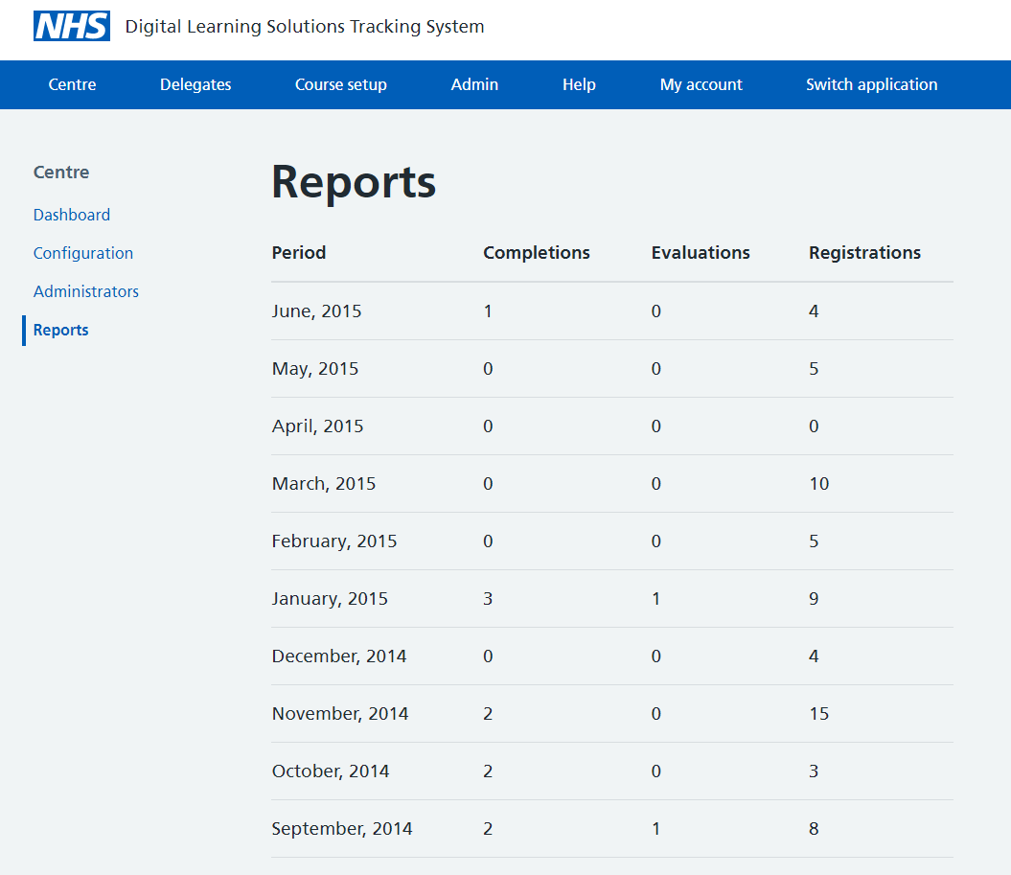Open My account in navigation bar
Viewport: 1011px width, 875px height.
tap(701, 84)
